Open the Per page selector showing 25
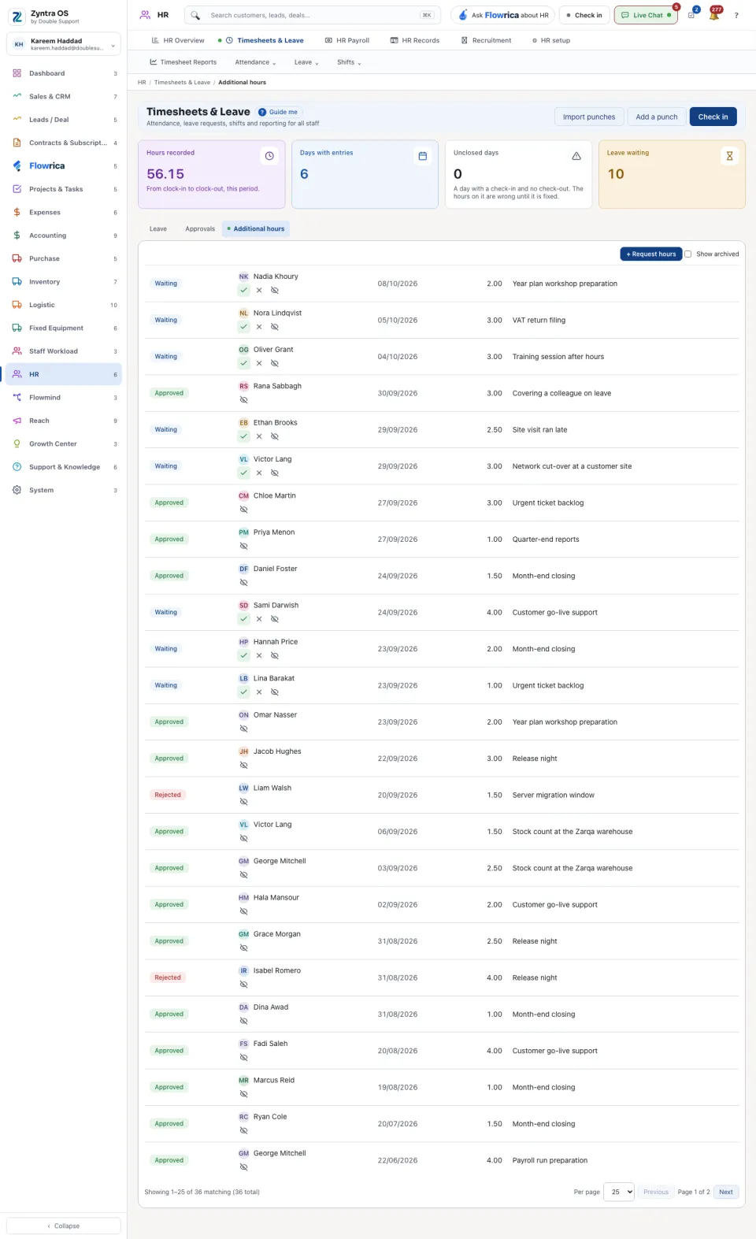756x1239 pixels. click(619, 1192)
